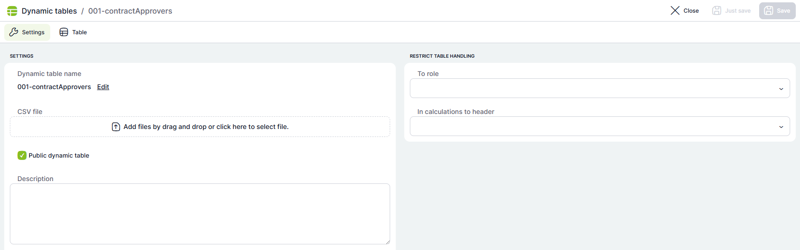Screen dimensions: 800x250
Task: Click the Settings wrench icon
Action: coord(14,32)
